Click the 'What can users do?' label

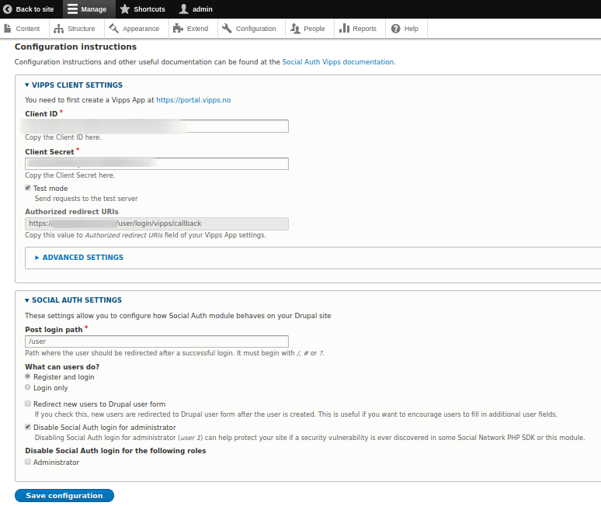(x=62, y=366)
